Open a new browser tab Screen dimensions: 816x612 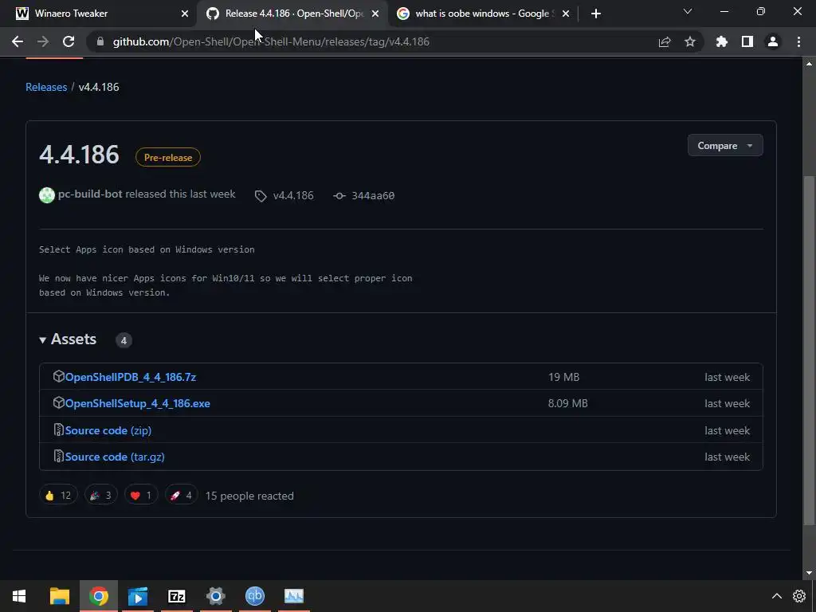click(x=596, y=14)
